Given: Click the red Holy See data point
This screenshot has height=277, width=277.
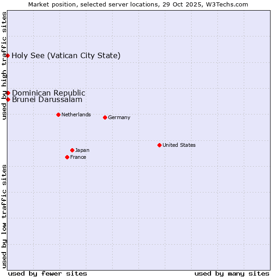Looking at the screenshot, I should click(x=8, y=55).
